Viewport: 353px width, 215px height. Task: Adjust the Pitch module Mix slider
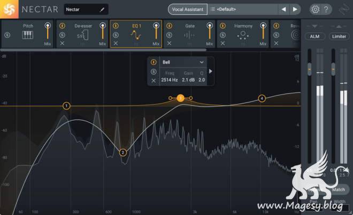[x=48, y=32]
